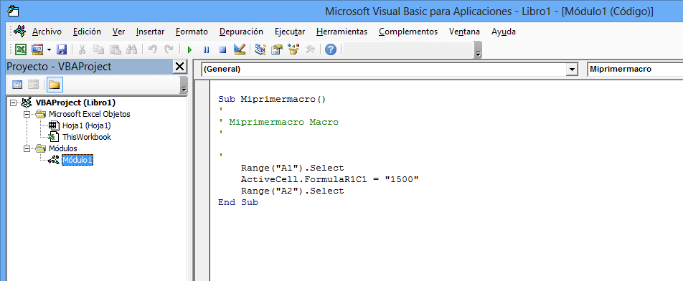Click View Code icon in Project panel
The width and height of the screenshot is (683, 281).
(17, 85)
